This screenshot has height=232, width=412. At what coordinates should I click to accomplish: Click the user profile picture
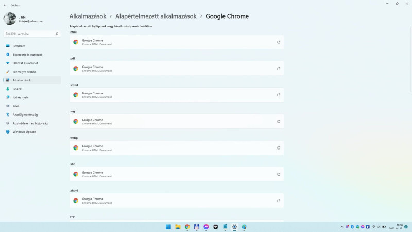[10, 19]
